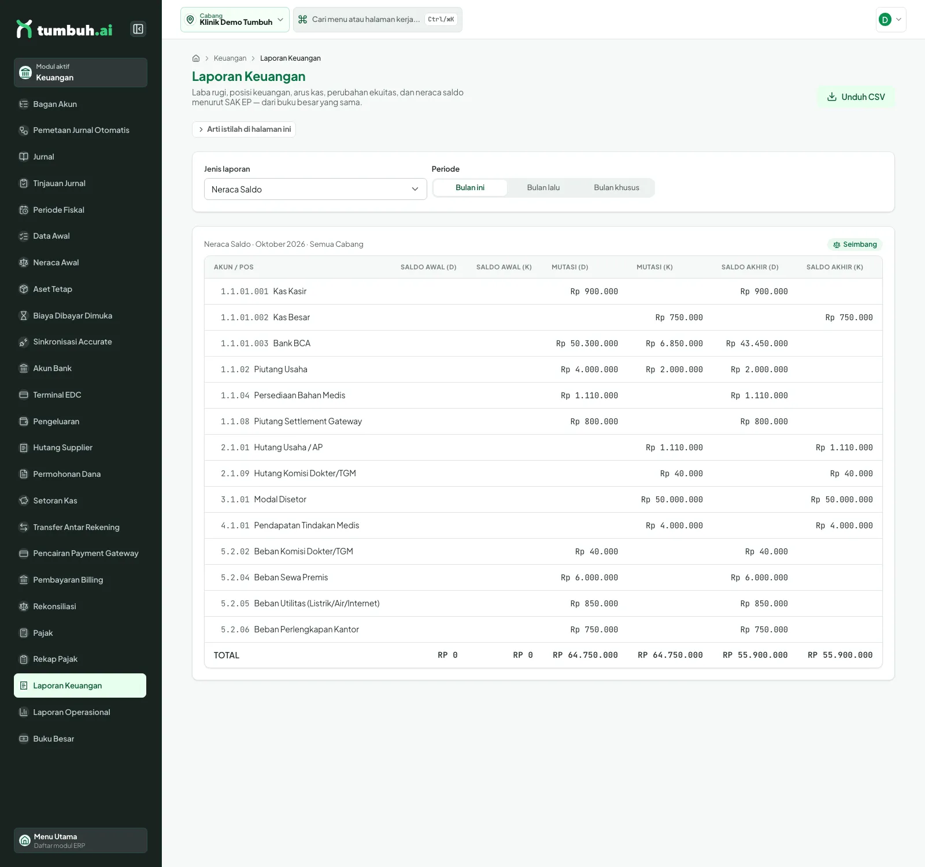Screen dimensions: 925x867
Task: Click the Keuangan breadcrumb link
Action: [x=230, y=58]
